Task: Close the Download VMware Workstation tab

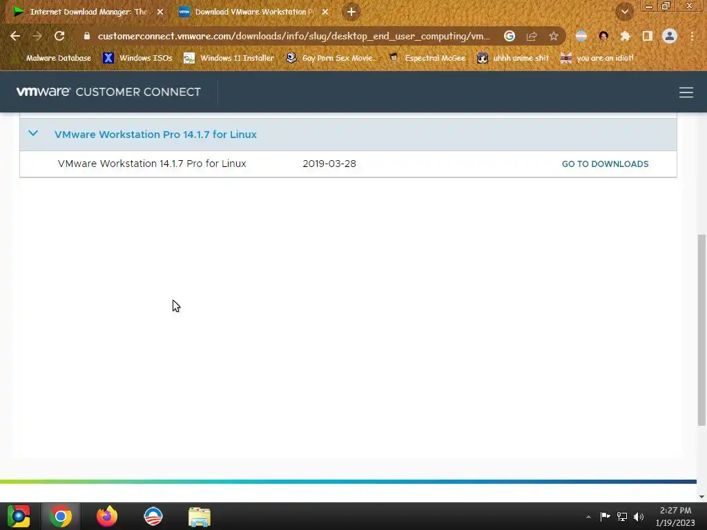Action: (325, 12)
